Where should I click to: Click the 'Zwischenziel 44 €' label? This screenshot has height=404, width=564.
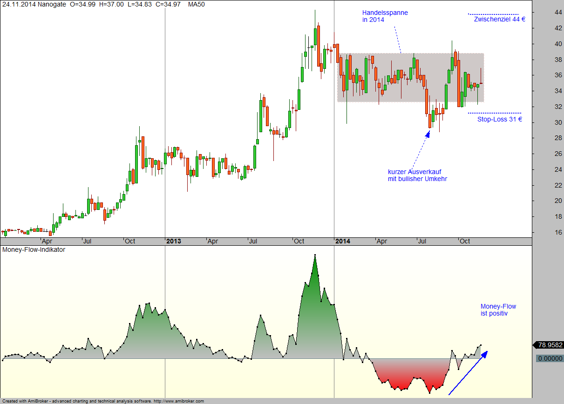tap(500, 20)
